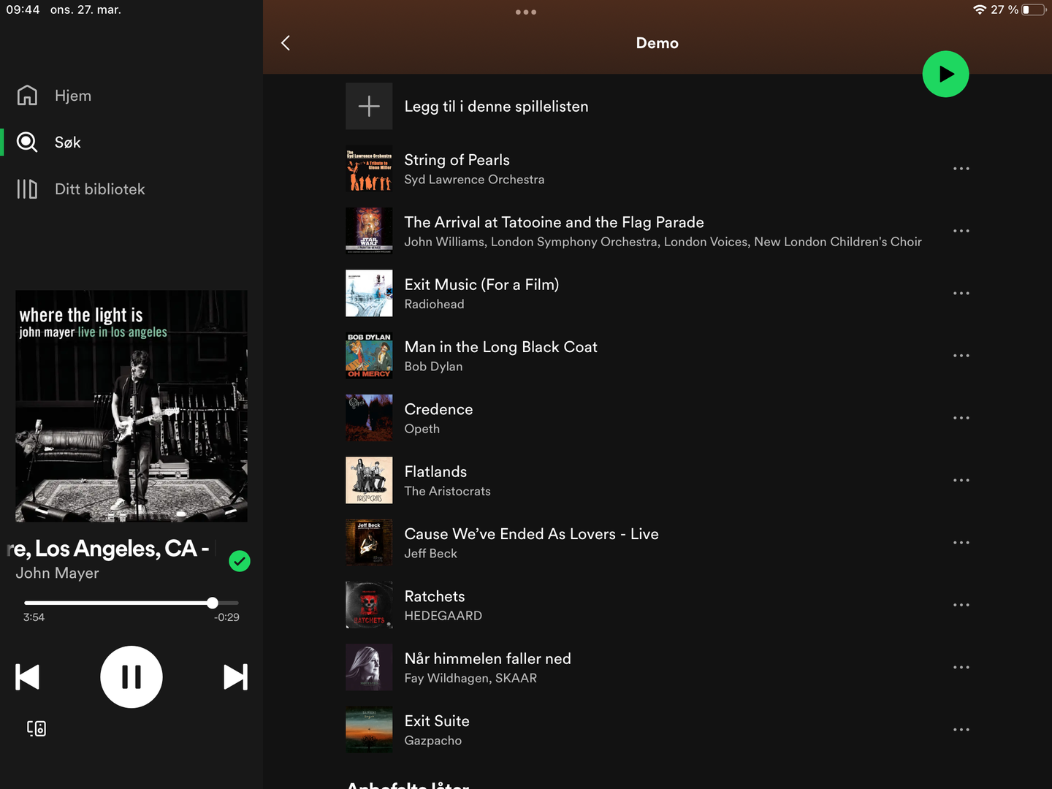The image size is (1052, 789).
Task: Open more options for String of Pearls
Action: pyautogui.click(x=961, y=169)
